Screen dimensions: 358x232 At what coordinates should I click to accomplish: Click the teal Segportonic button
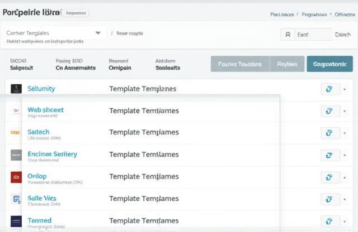[329, 64]
